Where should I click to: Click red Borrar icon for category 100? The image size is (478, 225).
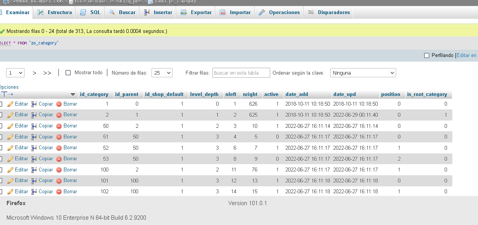[59, 170]
